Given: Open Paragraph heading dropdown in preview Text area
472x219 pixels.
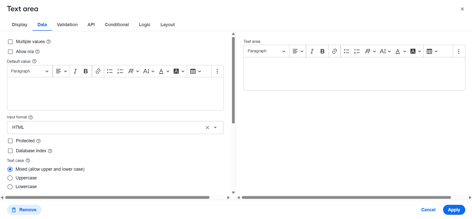Looking at the screenshot, I should (x=266, y=51).
